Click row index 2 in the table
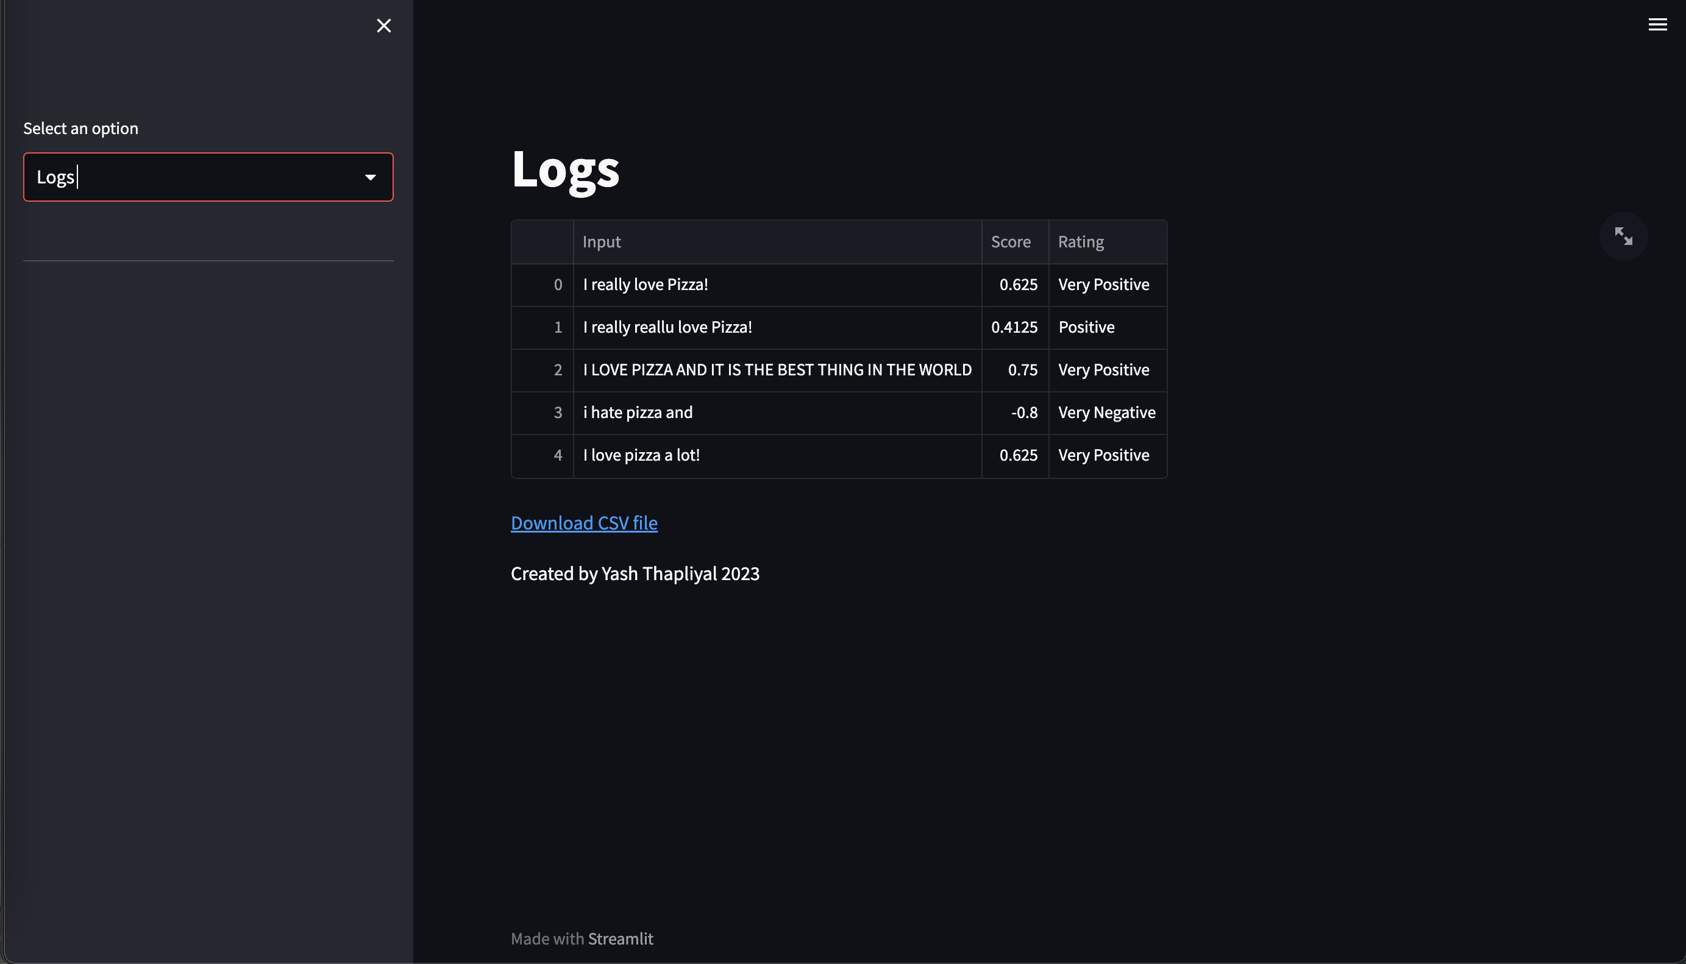 pos(557,370)
